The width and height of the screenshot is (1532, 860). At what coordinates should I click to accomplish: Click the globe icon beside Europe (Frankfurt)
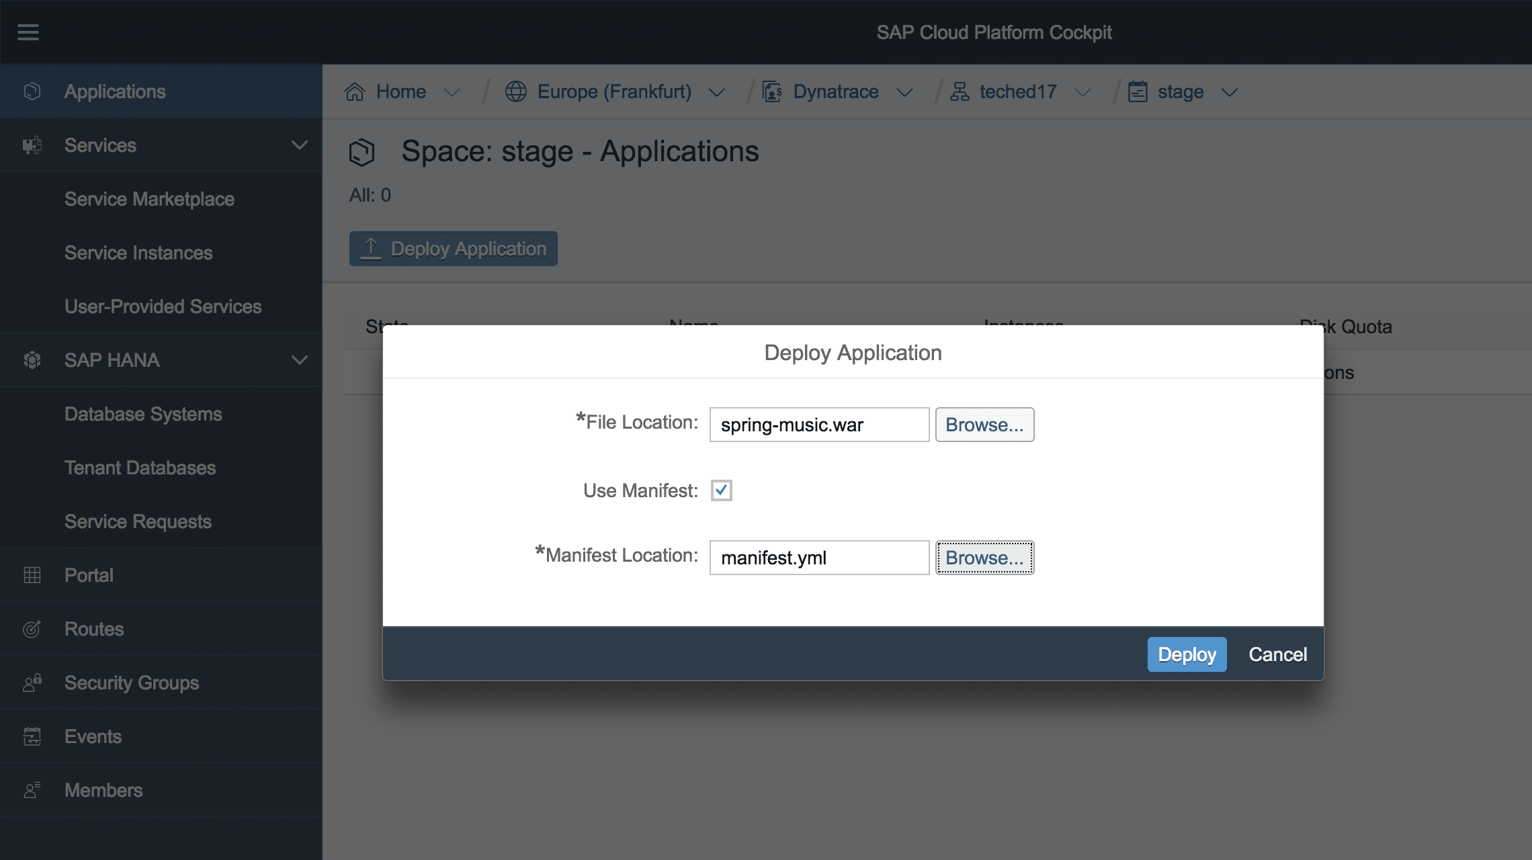[515, 91]
